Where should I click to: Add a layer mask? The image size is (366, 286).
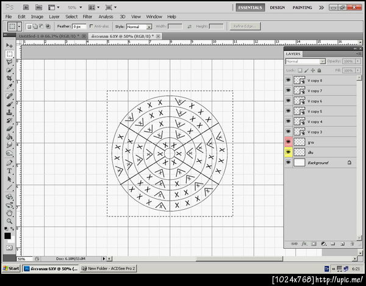point(314,244)
